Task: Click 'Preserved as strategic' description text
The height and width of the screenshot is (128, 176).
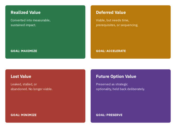Action: [x=112, y=84]
